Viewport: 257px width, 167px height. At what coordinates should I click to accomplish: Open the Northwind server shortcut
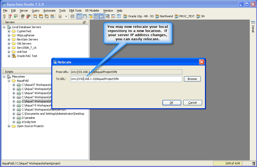[164, 16]
